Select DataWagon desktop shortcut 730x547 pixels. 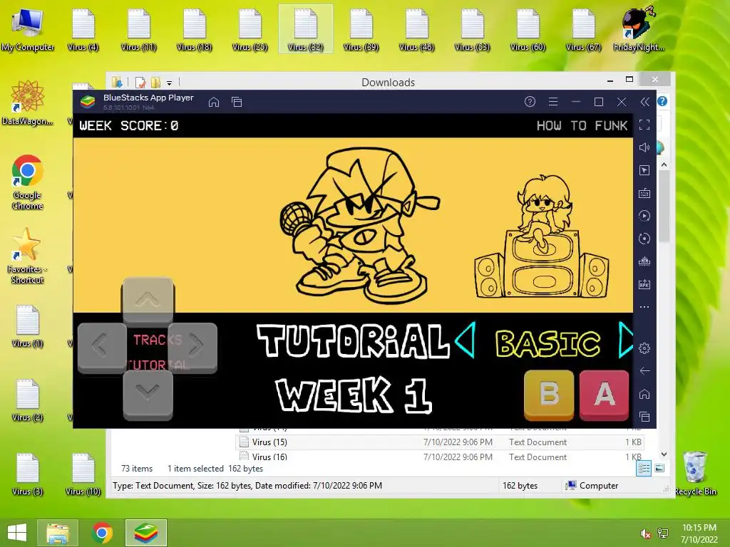click(28, 103)
